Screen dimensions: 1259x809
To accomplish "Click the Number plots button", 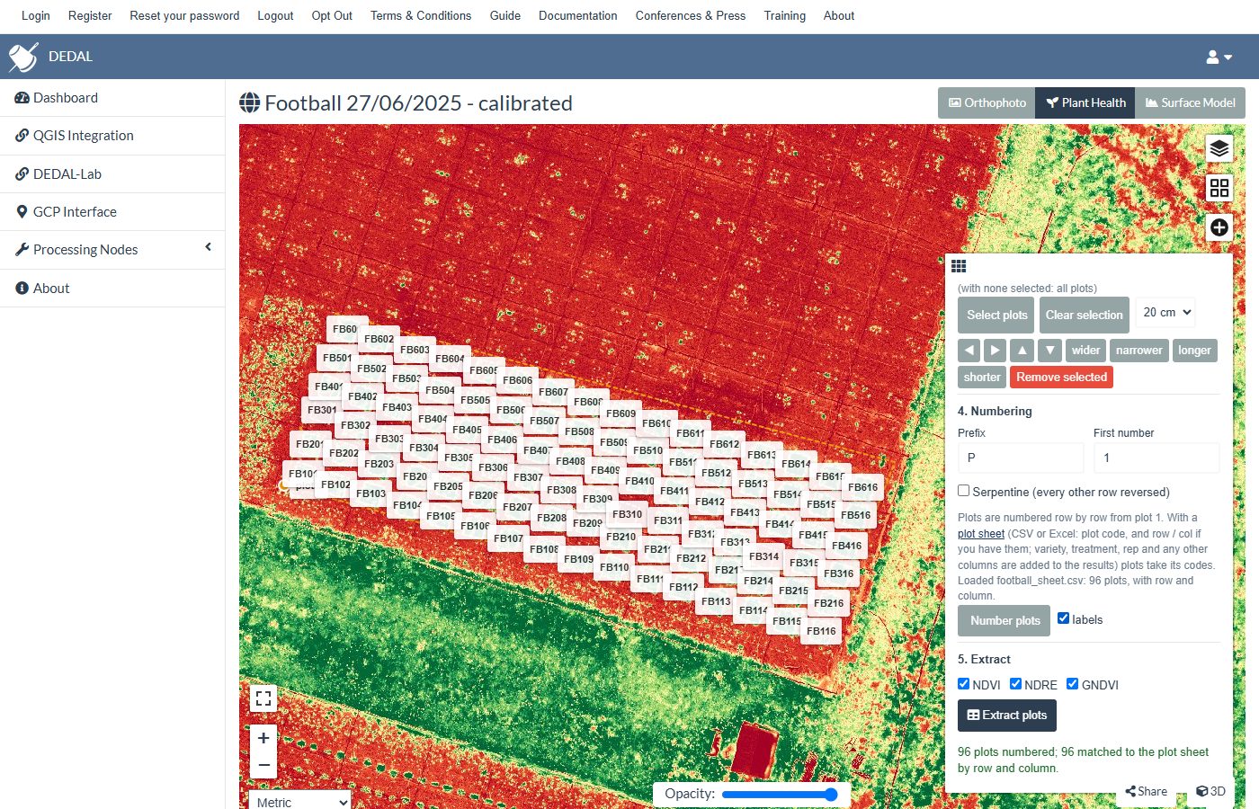I will (x=1004, y=620).
